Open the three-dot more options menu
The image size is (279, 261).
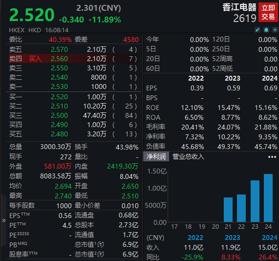[x=272, y=157]
